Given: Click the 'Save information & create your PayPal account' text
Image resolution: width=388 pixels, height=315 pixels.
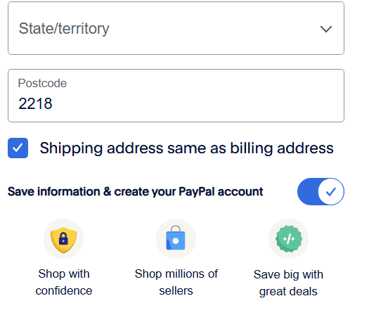Looking at the screenshot, I should 136,191.
